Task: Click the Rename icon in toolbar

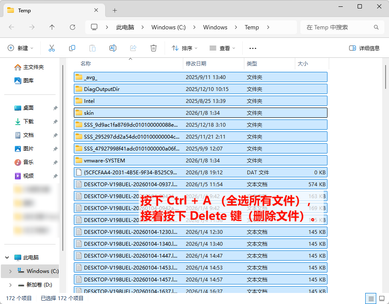Action: click(113, 48)
